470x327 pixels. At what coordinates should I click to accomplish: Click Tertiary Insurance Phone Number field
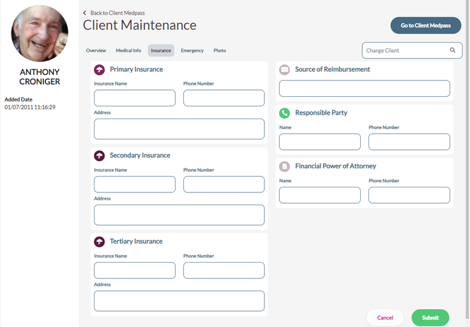[224, 270]
